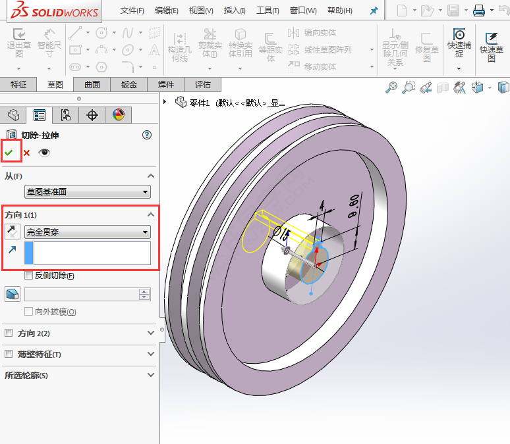Click 快速捕捉 quick snaps tool
The height and width of the screenshot is (444, 510).
[x=459, y=43]
